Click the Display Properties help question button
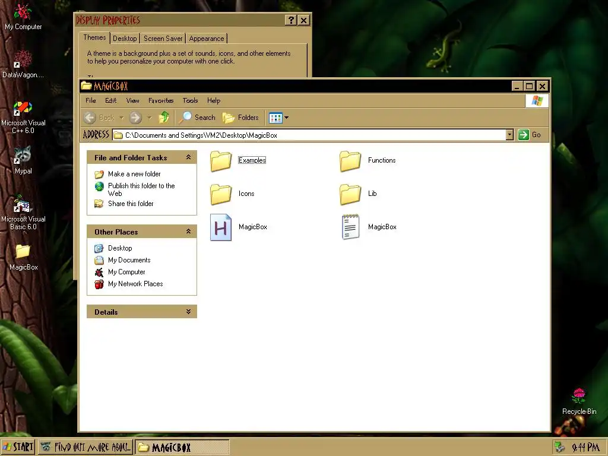This screenshot has height=456, width=608. [291, 20]
